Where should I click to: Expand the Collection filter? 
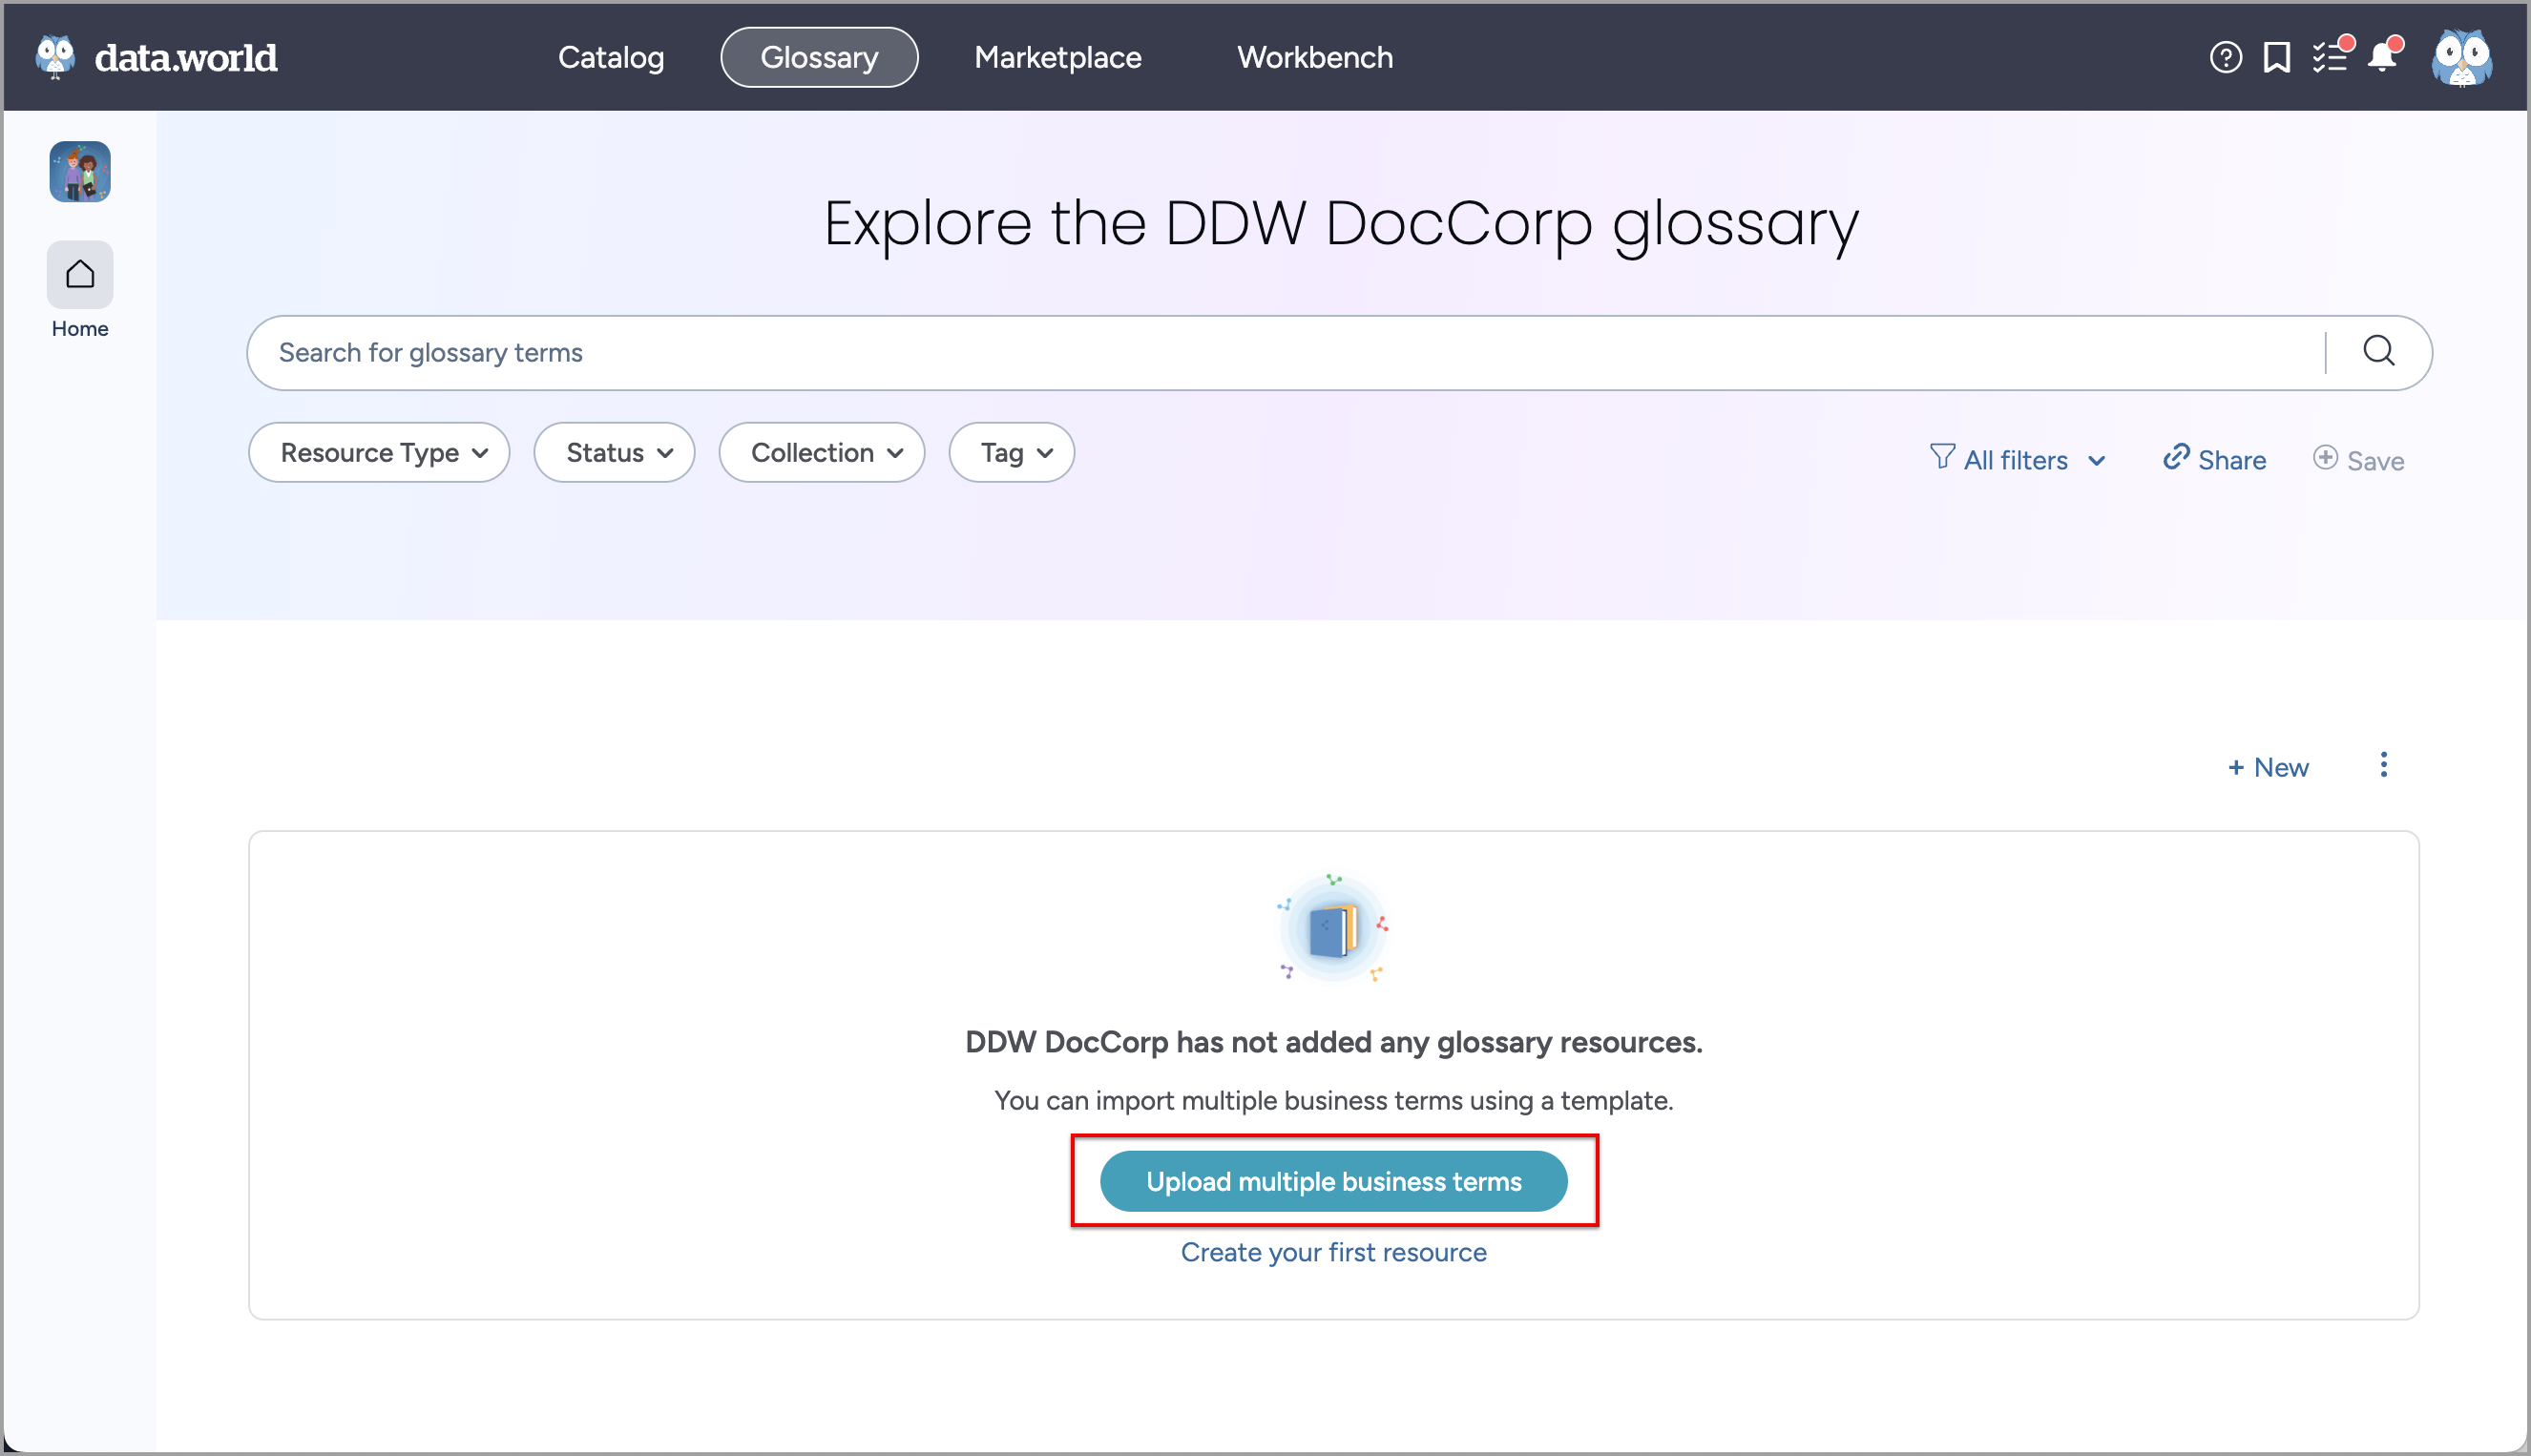[821, 452]
